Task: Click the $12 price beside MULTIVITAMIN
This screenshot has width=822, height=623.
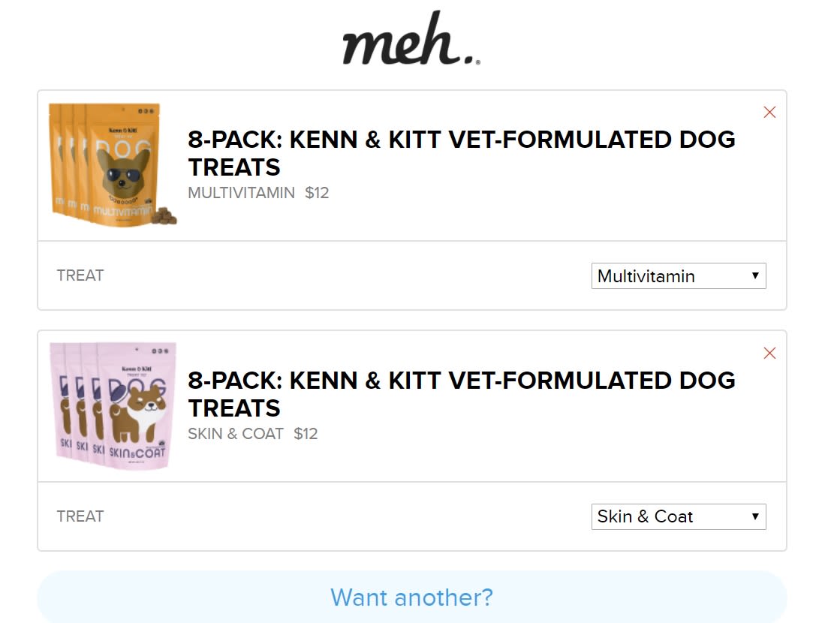Action: coord(317,193)
